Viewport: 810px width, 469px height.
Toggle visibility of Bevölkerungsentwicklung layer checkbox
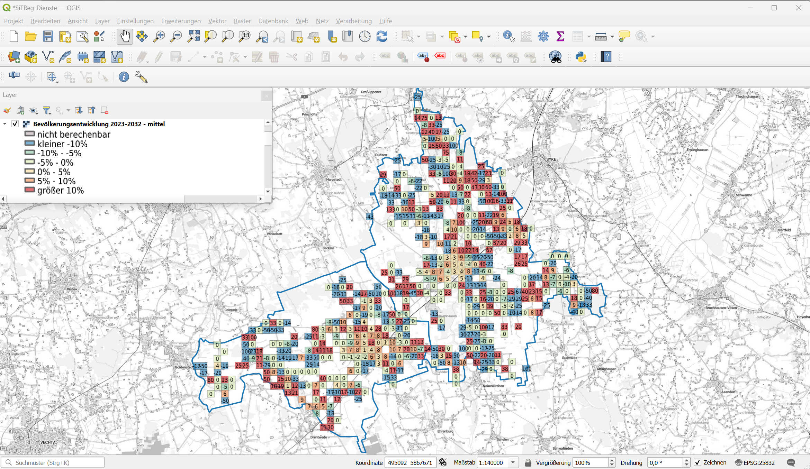tap(15, 124)
